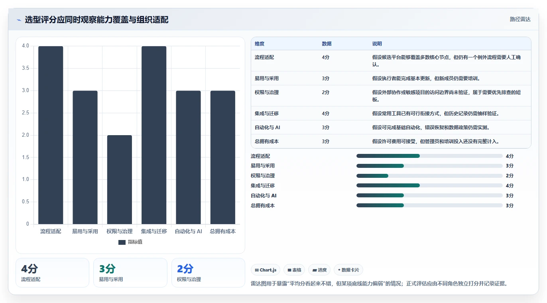The width and height of the screenshot is (547, 303).
Task: Click the 表格 tag chip
Action: (x=294, y=270)
